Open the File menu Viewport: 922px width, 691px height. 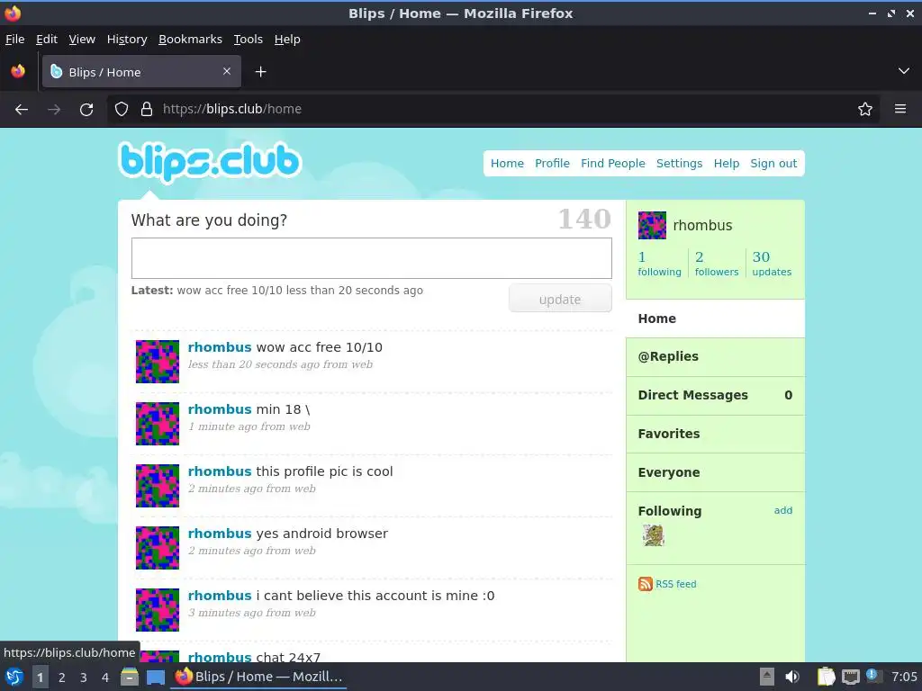pos(14,40)
